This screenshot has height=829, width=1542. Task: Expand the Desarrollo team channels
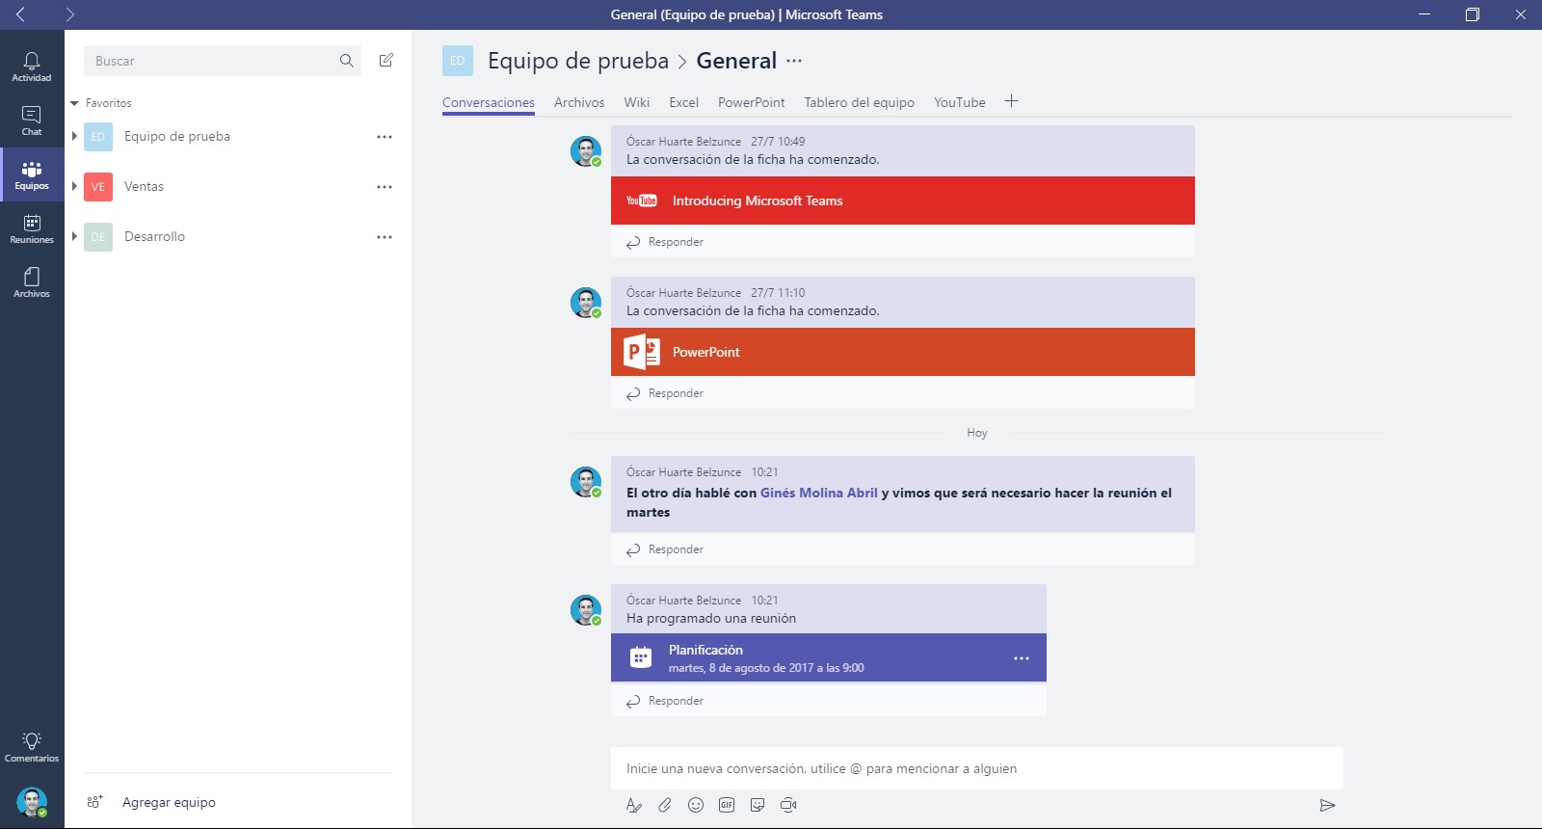[74, 236]
